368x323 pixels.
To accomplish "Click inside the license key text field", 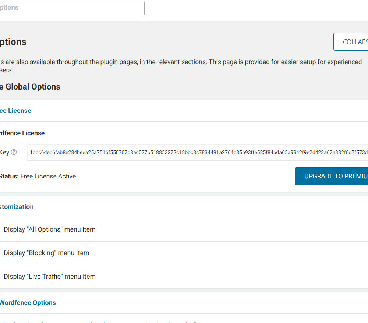I will [x=197, y=152].
